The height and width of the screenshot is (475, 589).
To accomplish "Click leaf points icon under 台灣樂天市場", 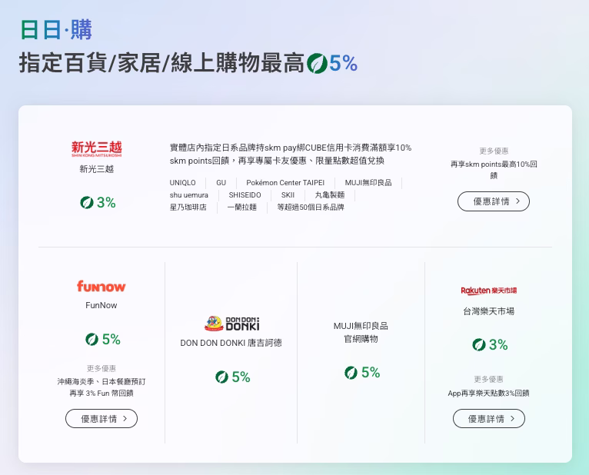I will 478,344.
